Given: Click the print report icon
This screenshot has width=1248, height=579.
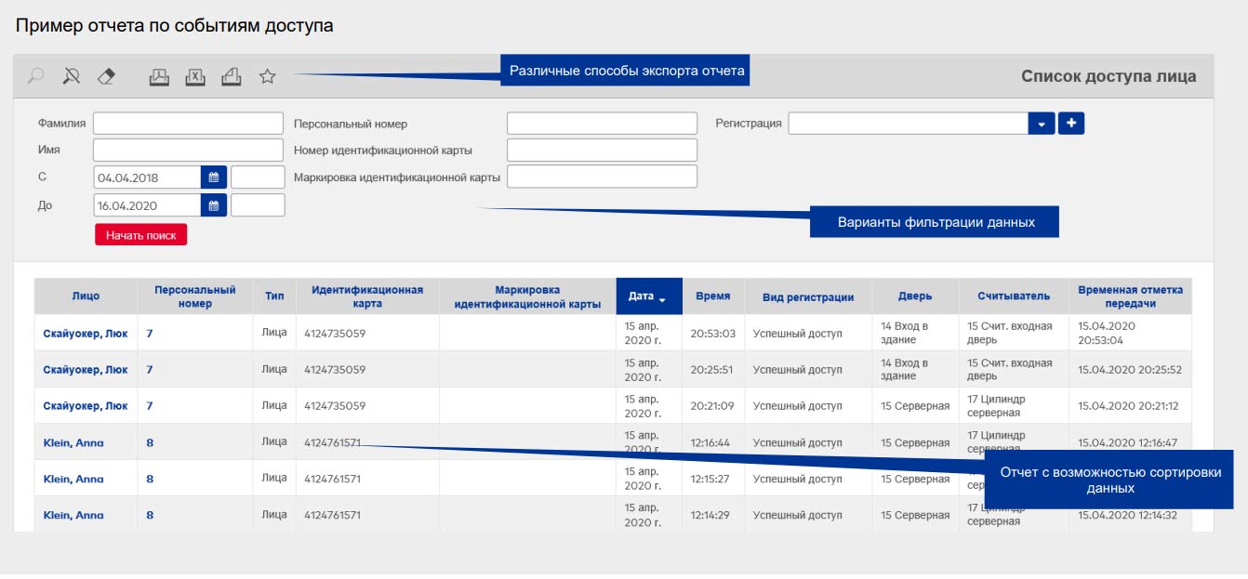Looking at the screenshot, I should pyautogui.click(x=232, y=77).
